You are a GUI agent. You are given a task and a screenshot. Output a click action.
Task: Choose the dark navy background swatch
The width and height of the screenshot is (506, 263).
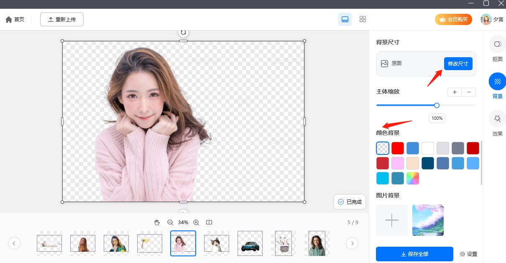pos(428,163)
